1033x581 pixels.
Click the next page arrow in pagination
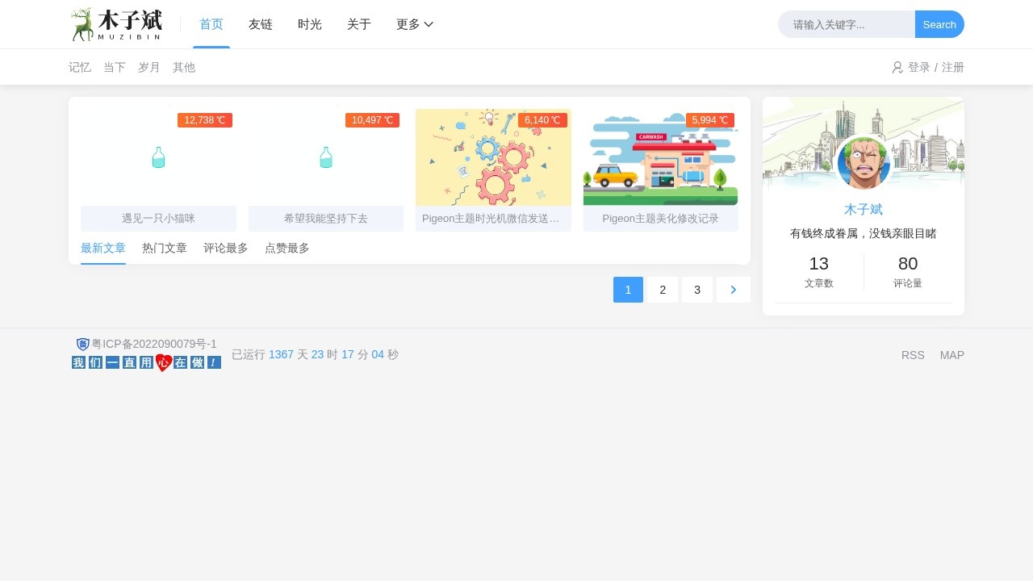click(x=733, y=290)
